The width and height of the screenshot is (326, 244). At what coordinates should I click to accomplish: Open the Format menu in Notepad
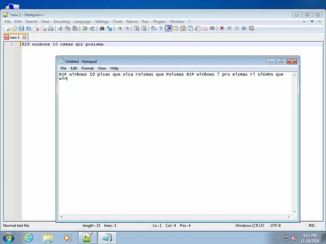tap(88, 68)
